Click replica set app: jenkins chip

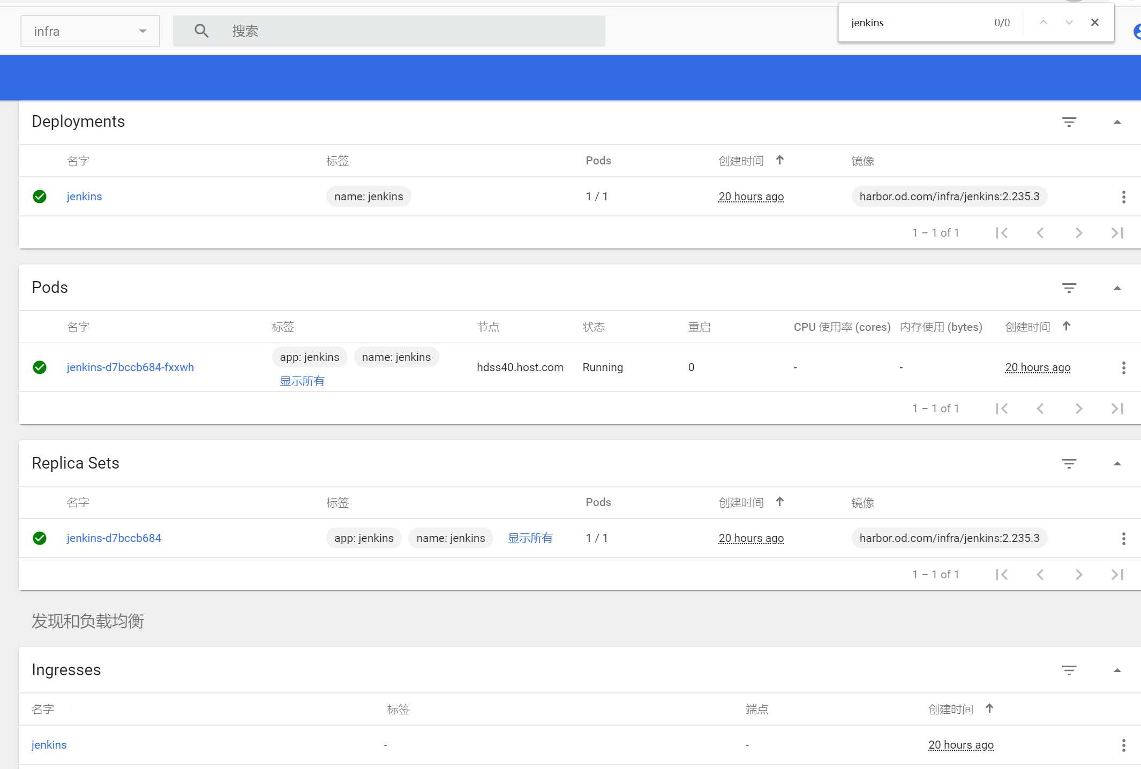(364, 538)
